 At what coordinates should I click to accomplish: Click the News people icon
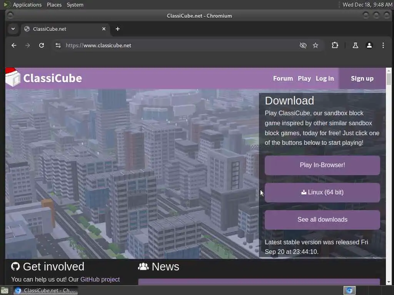click(143, 267)
